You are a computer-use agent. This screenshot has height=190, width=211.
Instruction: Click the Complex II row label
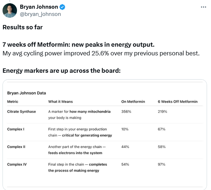point(16,147)
